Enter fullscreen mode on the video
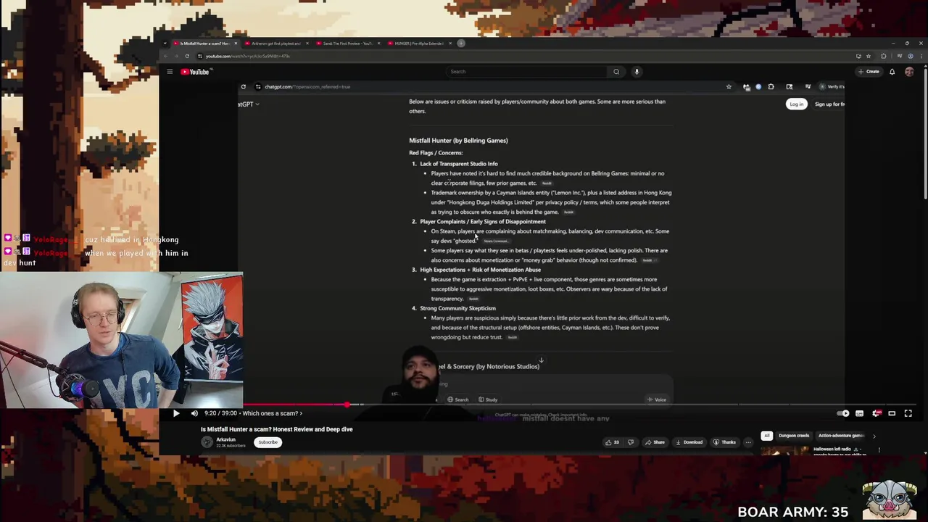The image size is (928, 522). coord(908,413)
